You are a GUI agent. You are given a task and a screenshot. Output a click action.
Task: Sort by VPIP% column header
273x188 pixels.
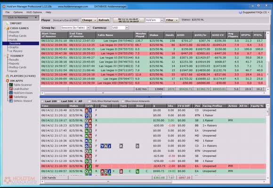[x=246, y=35]
